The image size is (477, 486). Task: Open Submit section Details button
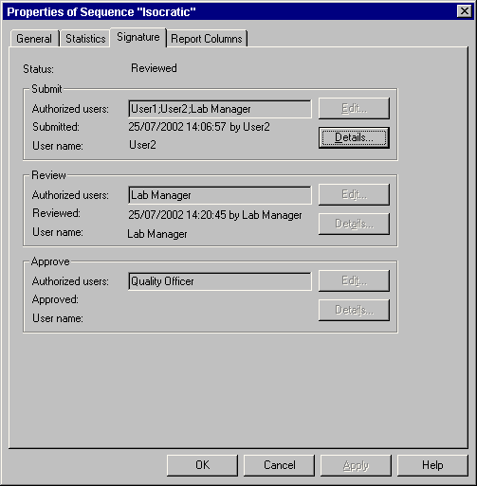[354, 137]
